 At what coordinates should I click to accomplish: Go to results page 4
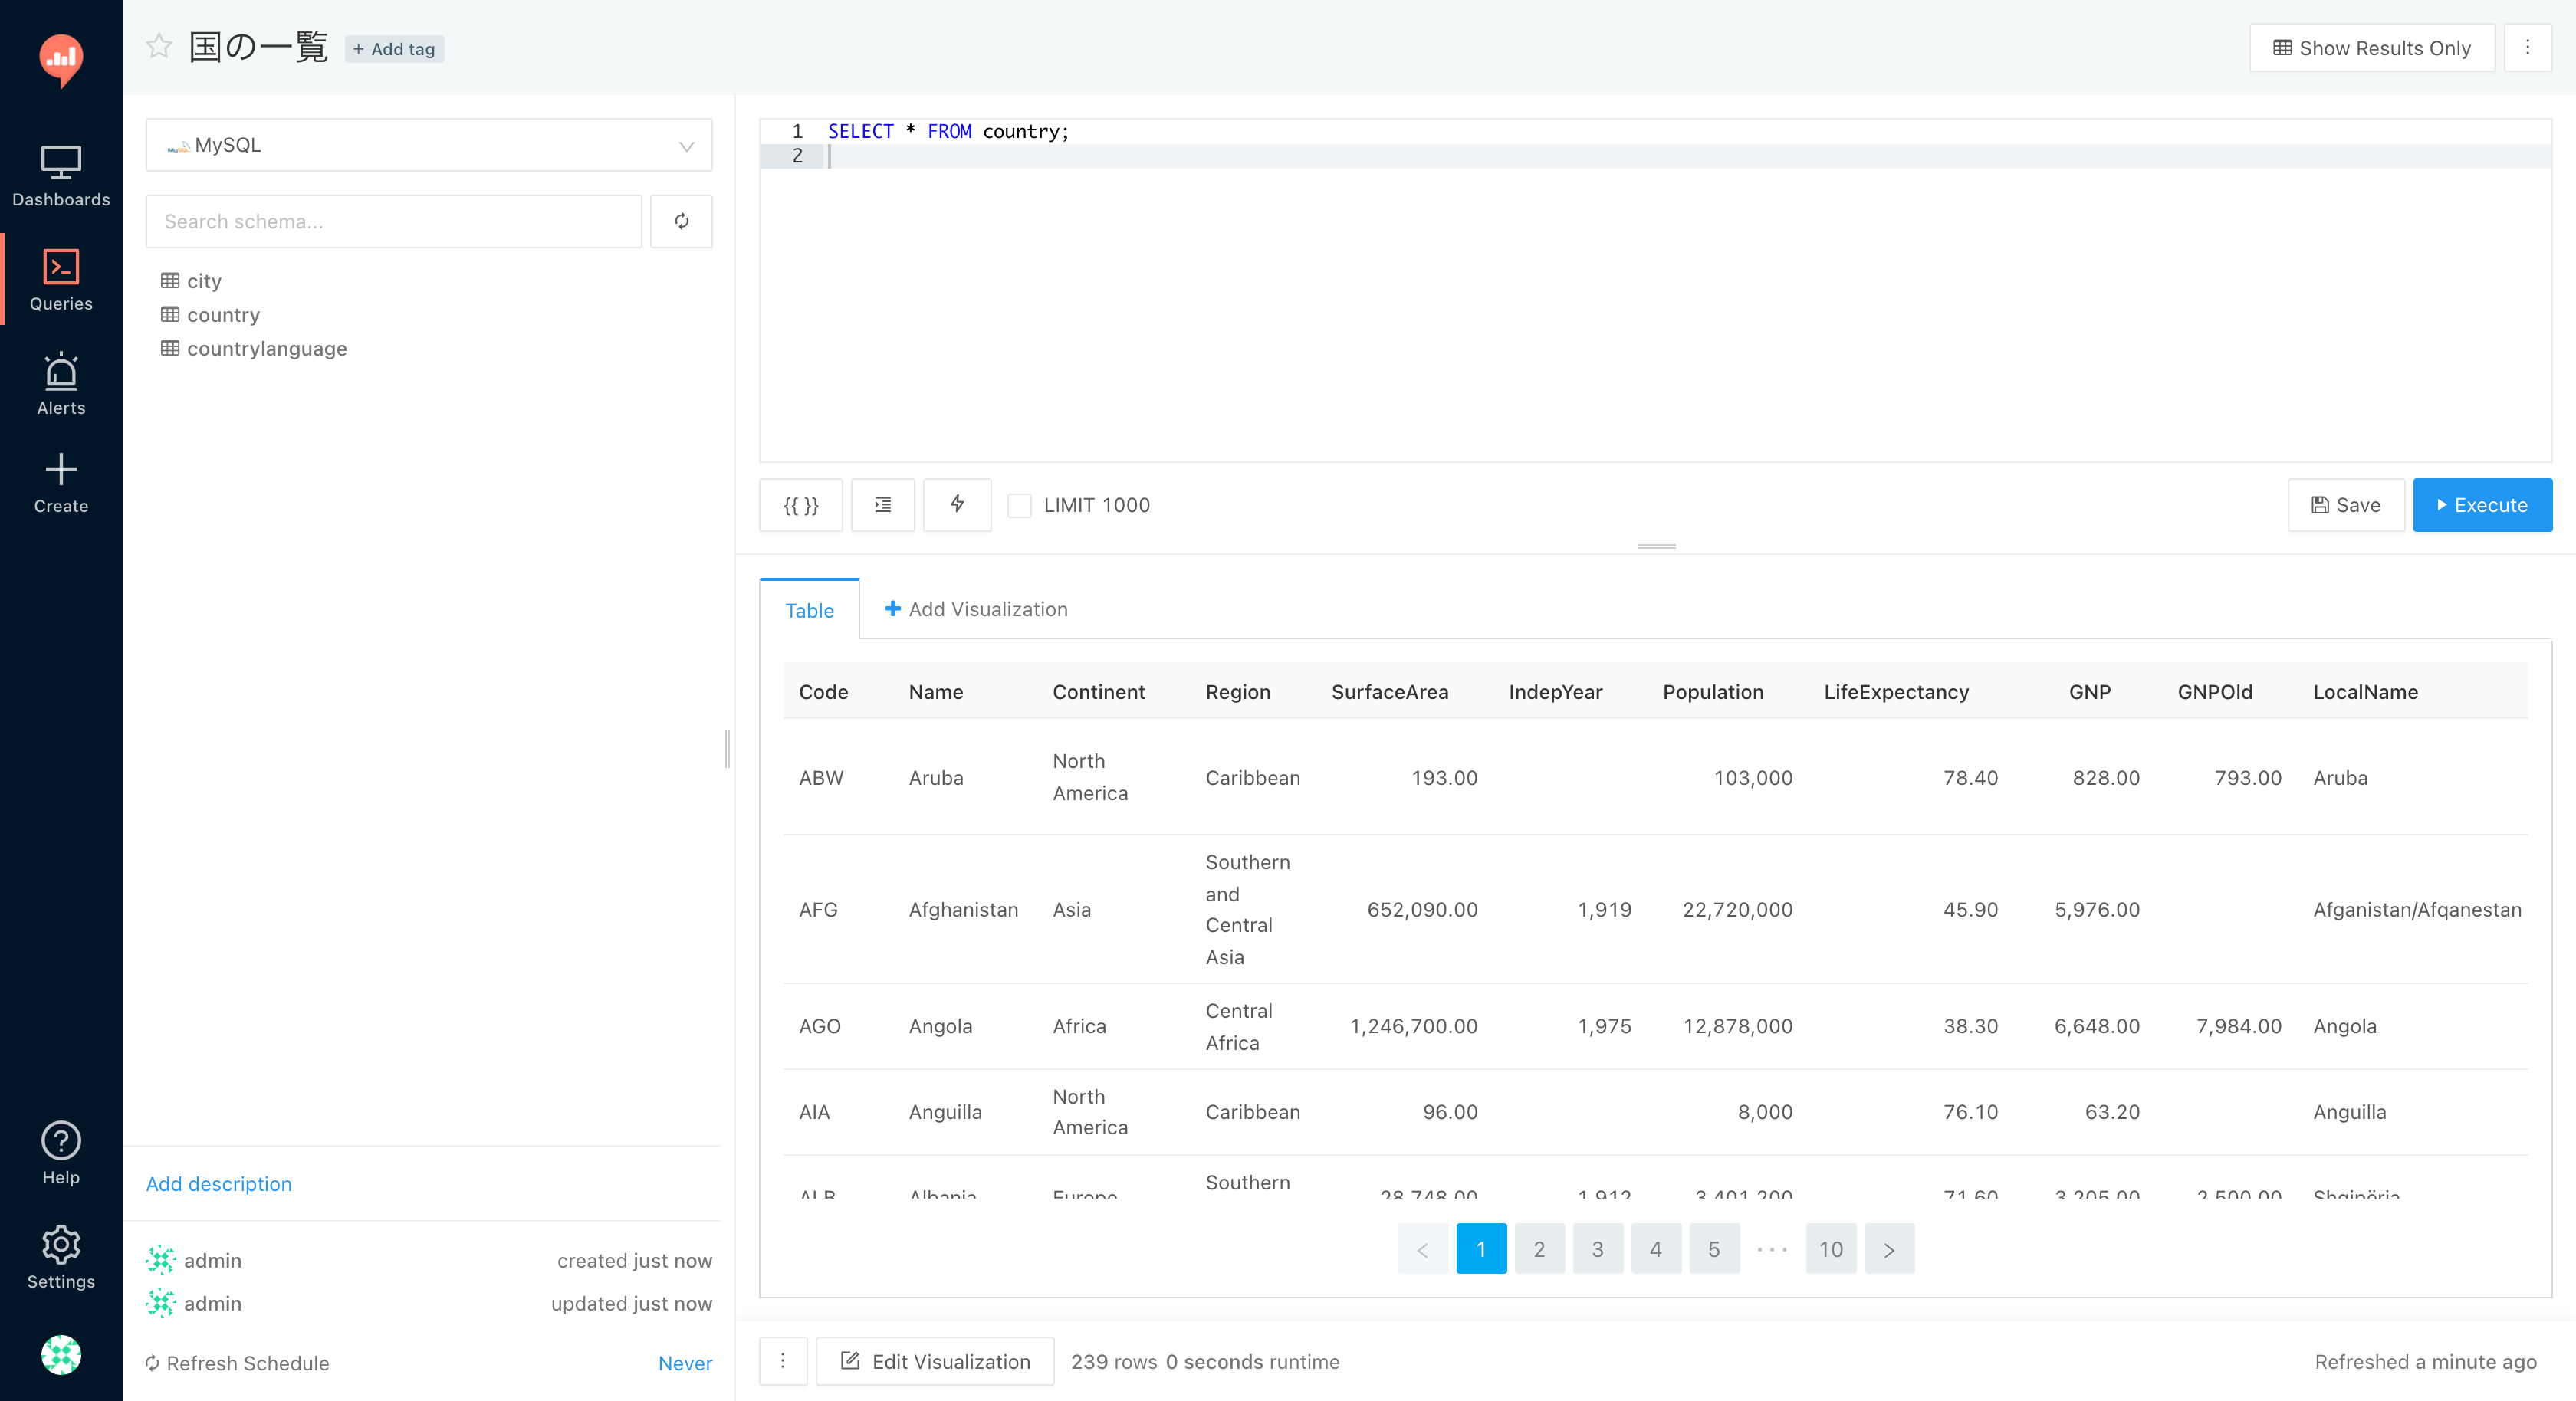click(1656, 1249)
